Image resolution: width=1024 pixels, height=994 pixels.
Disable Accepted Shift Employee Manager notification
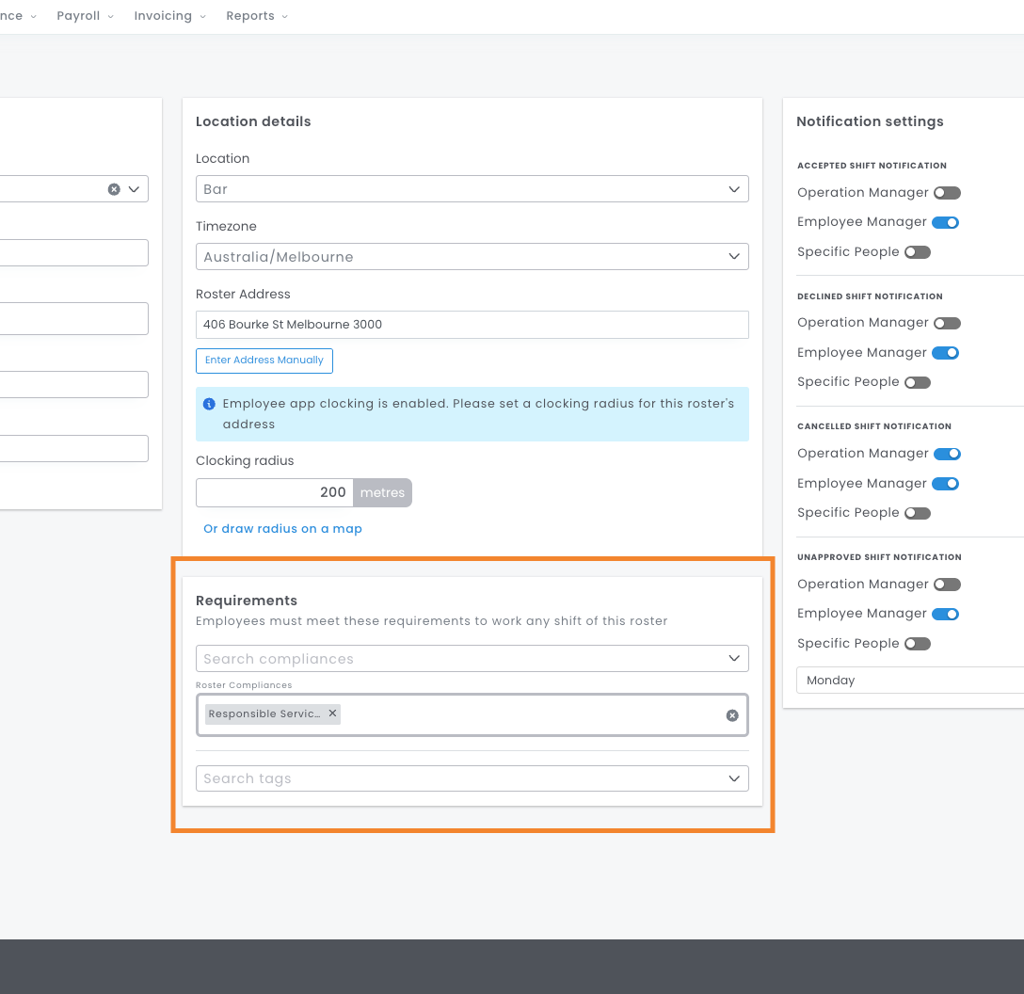[946, 222]
